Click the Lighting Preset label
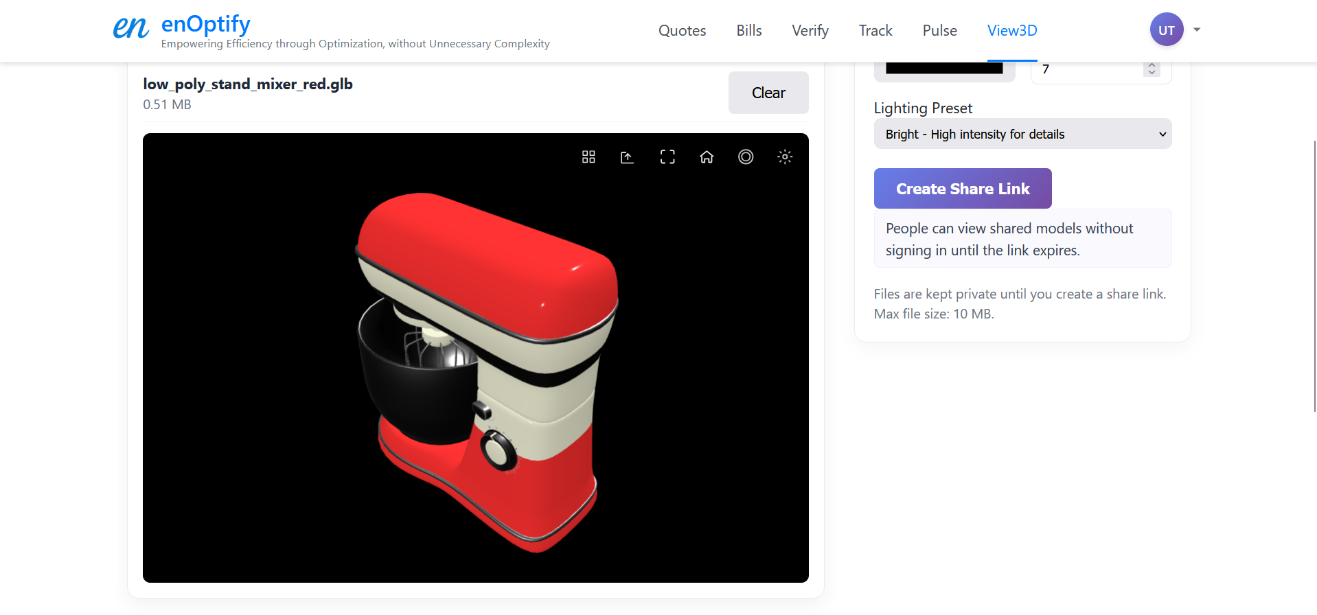1317x615 pixels. 923,108
